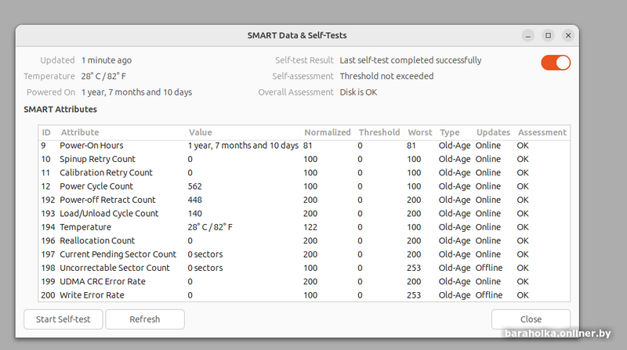Click the Type column header
The image size is (627, 350).
click(449, 132)
